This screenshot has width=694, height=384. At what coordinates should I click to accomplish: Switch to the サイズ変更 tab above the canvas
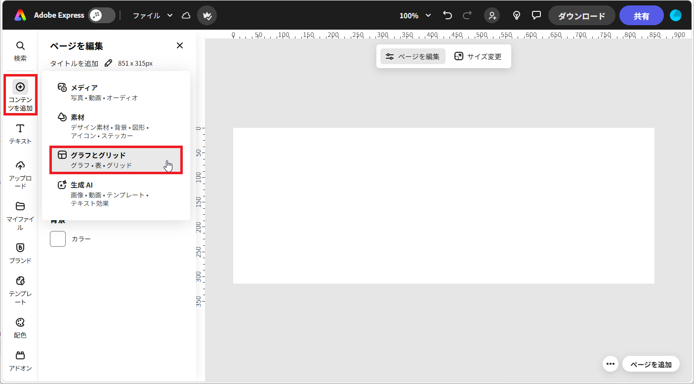(x=478, y=56)
